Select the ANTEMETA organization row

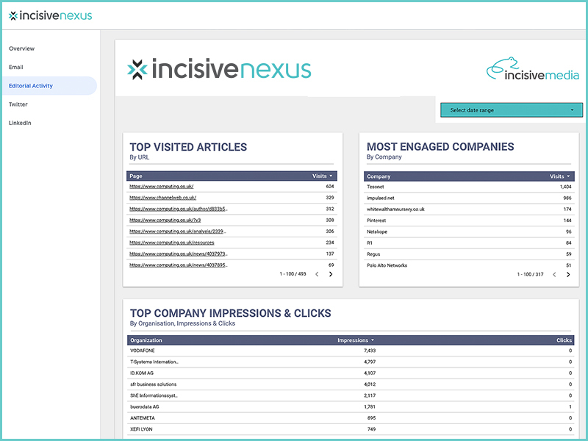click(351, 418)
